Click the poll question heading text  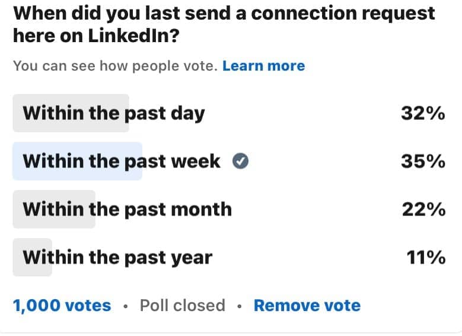(x=224, y=24)
